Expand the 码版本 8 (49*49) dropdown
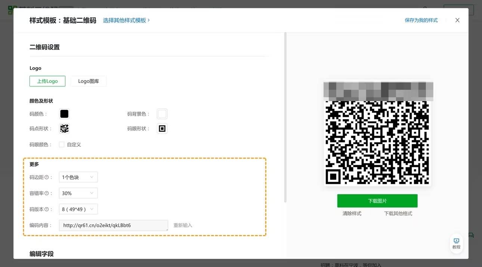Screen dimensions: 482x267 [78, 209]
